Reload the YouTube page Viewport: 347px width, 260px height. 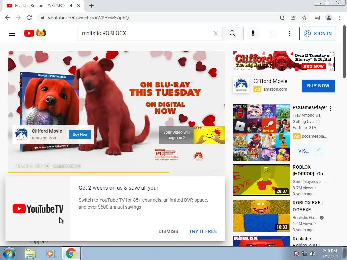point(29,18)
